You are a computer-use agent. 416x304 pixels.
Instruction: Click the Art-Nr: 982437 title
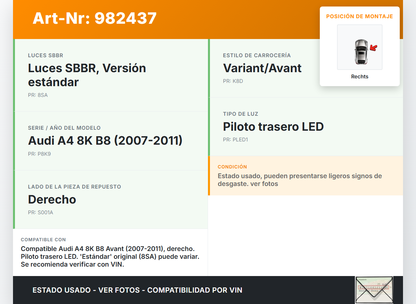point(94,18)
